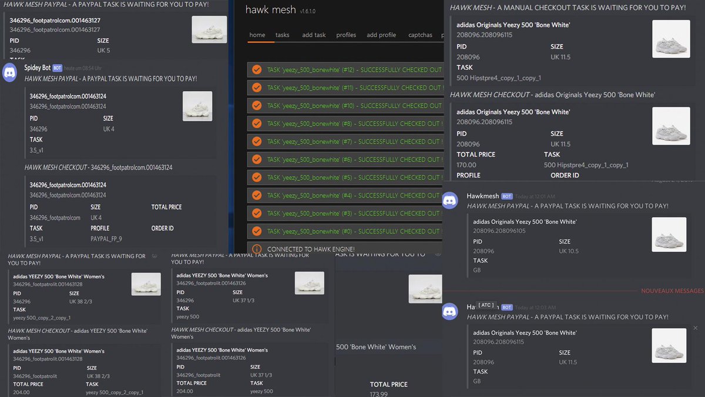
Task: Open adidas Originals Yeezy 500 title, UK 10.5 embed
Action: (x=525, y=222)
